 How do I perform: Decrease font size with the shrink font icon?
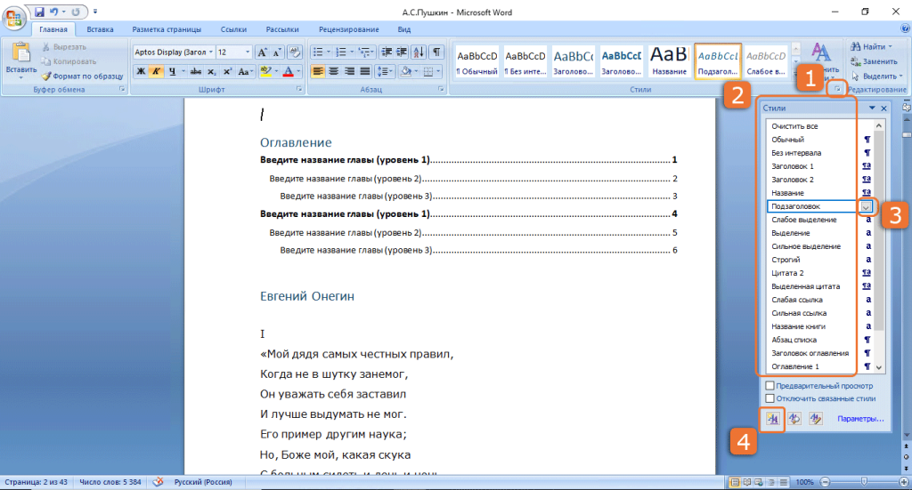[278, 52]
